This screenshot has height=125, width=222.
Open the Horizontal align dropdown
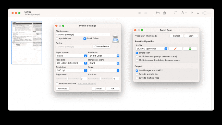point(104,63)
